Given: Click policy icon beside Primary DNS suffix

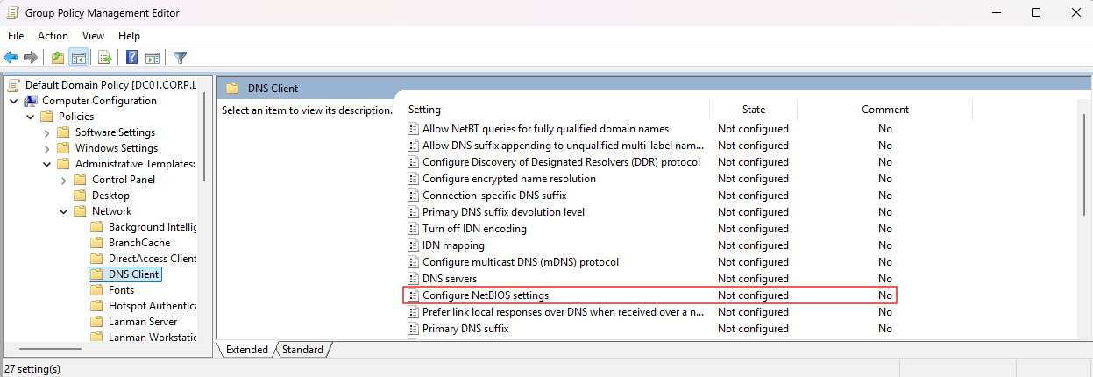Looking at the screenshot, I should [x=414, y=329].
